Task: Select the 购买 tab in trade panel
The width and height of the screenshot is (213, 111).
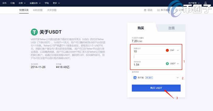Action: (x=141, y=28)
